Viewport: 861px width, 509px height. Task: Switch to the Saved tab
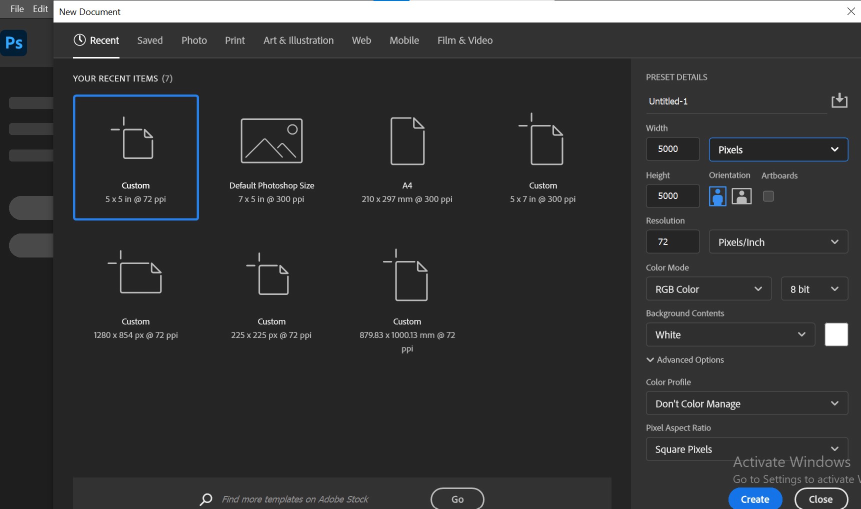click(150, 40)
